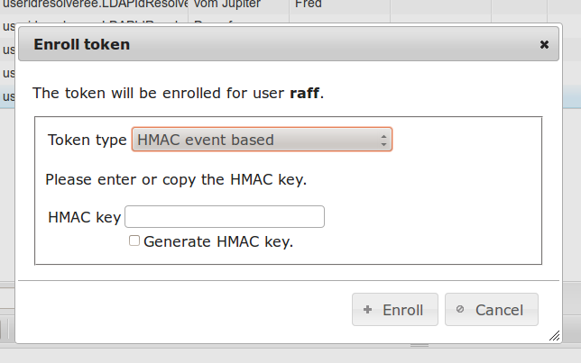The image size is (581, 363).
Task: Grab the dialog resize grip corner
Action: (x=554, y=334)
